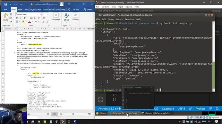Open VirtualBox Machine menu
This screenshot has height=124, width=222.
tap(105, 7)
